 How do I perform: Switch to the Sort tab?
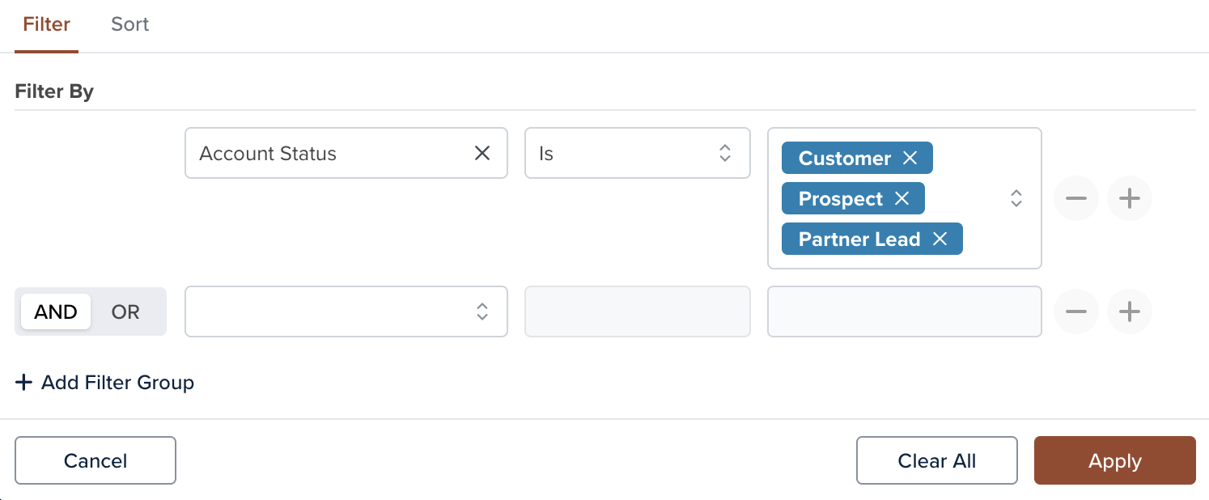click(x=130, y=24)
